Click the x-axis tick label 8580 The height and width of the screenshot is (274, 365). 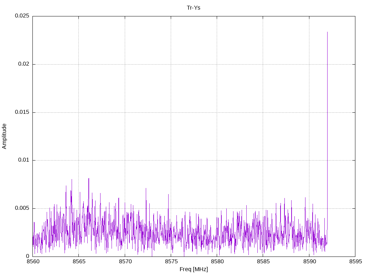pyautogui.click(x=217, y=262)
